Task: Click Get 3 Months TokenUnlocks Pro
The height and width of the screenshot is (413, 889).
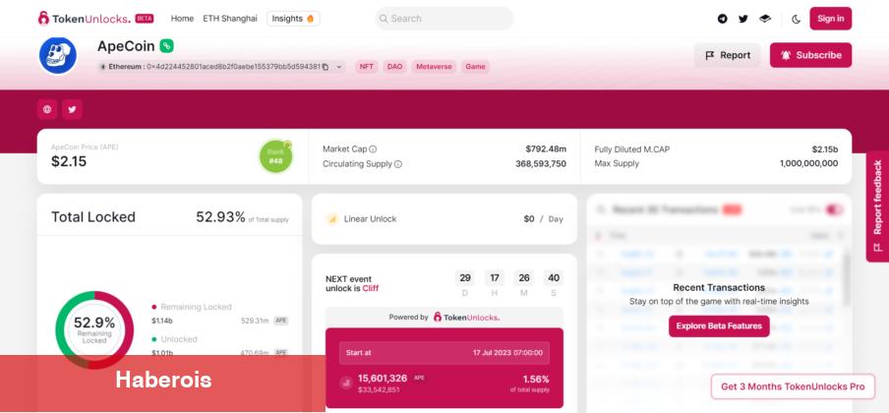Action: 793,386
